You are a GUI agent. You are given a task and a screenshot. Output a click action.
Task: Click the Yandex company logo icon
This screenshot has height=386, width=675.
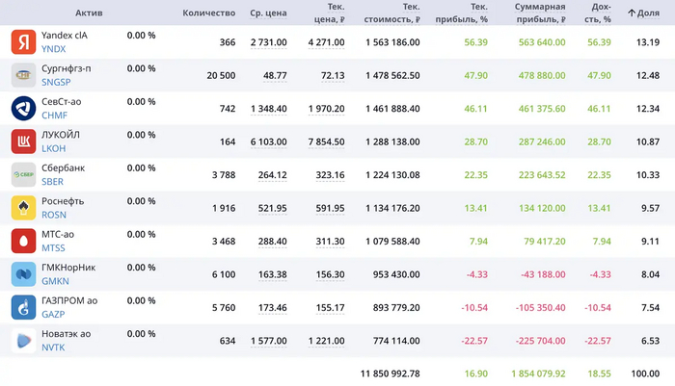pyautogui.click(x=23, y=42)
